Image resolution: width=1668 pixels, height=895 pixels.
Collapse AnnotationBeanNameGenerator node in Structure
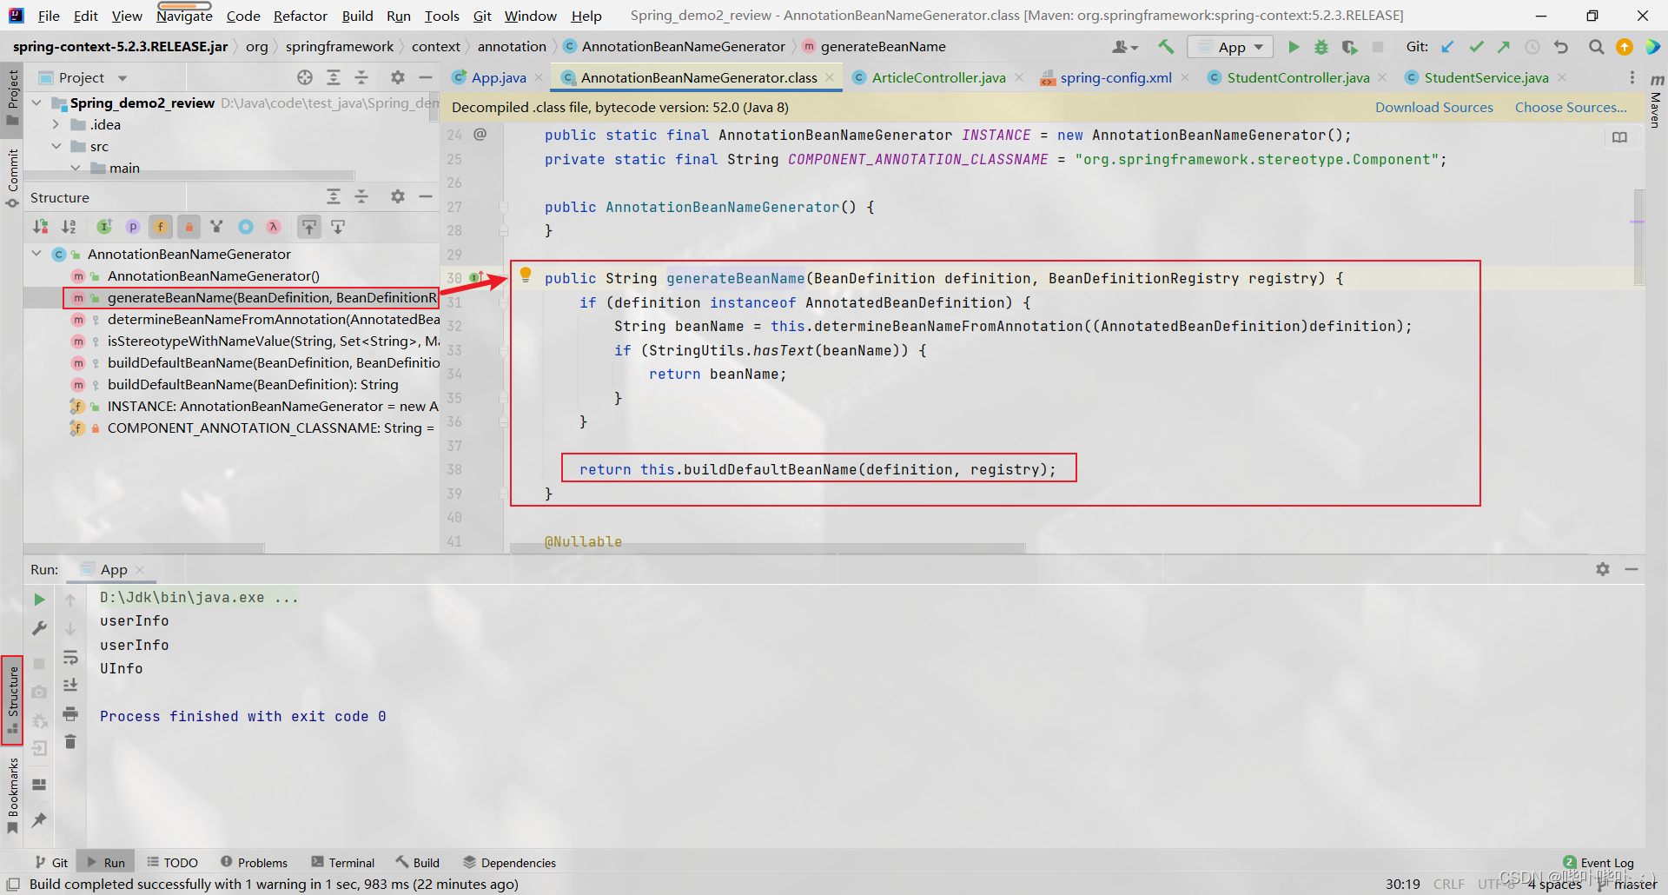[x=36, y=254]
